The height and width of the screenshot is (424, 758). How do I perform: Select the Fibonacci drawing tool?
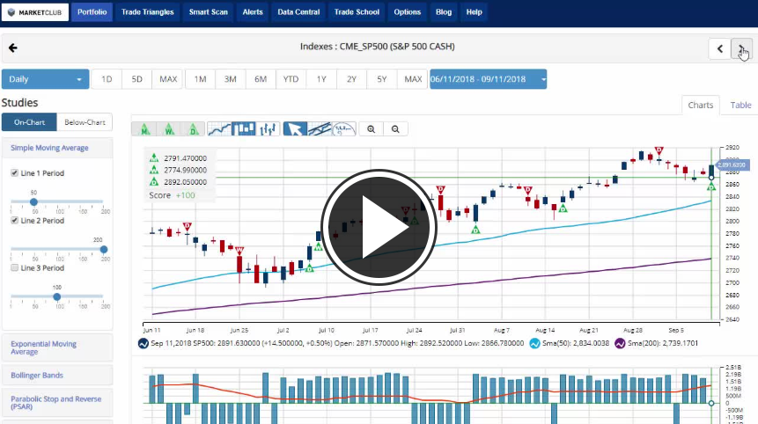[344, 129]
